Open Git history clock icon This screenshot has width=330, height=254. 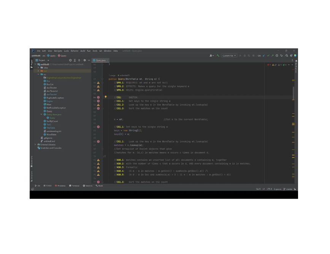tap(277, 56)
